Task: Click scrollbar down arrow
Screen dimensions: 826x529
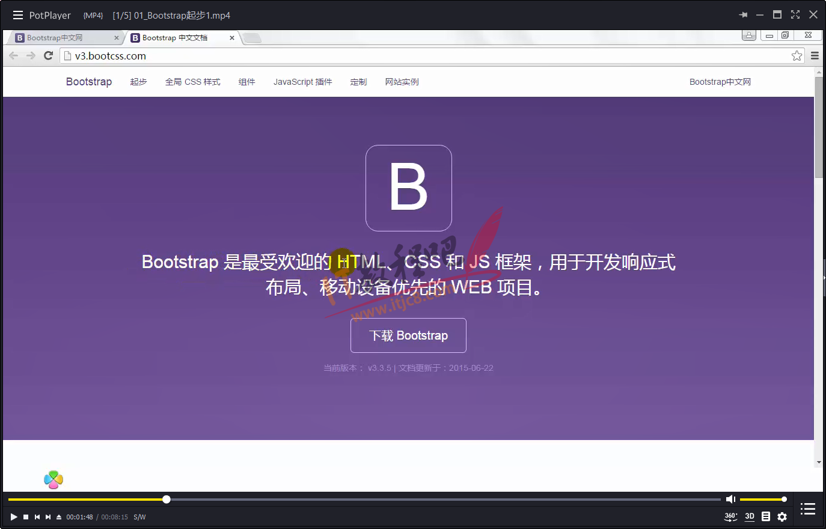Action: coord(819,462)
